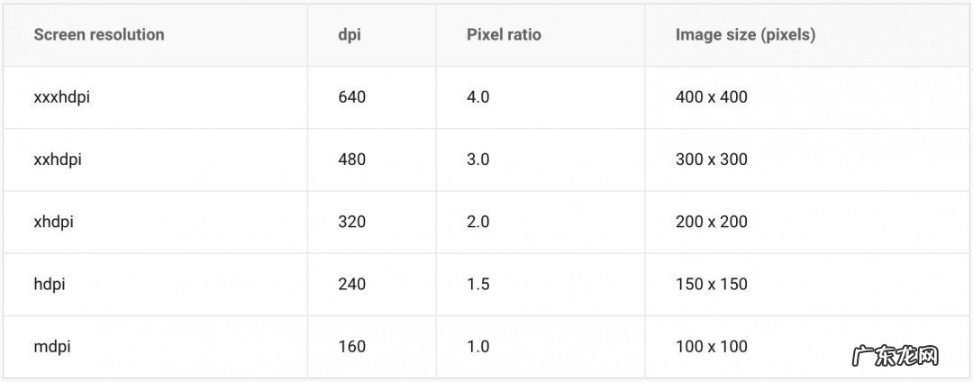Click the 100 x 100 cell
Image resolution: width=973 pixels, height=382 pixels.
711,346
